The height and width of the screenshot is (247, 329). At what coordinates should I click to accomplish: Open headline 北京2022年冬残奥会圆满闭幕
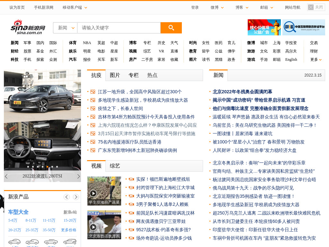[x=242, y=92]
